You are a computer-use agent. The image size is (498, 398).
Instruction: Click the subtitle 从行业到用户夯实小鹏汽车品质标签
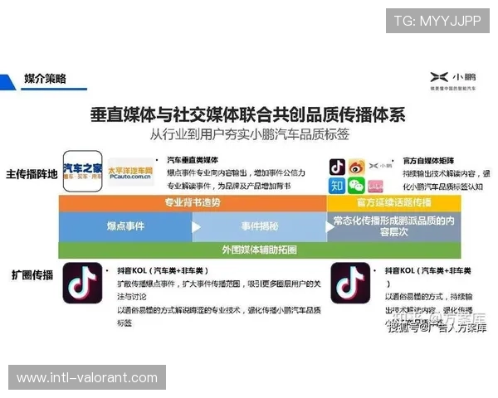250,134
